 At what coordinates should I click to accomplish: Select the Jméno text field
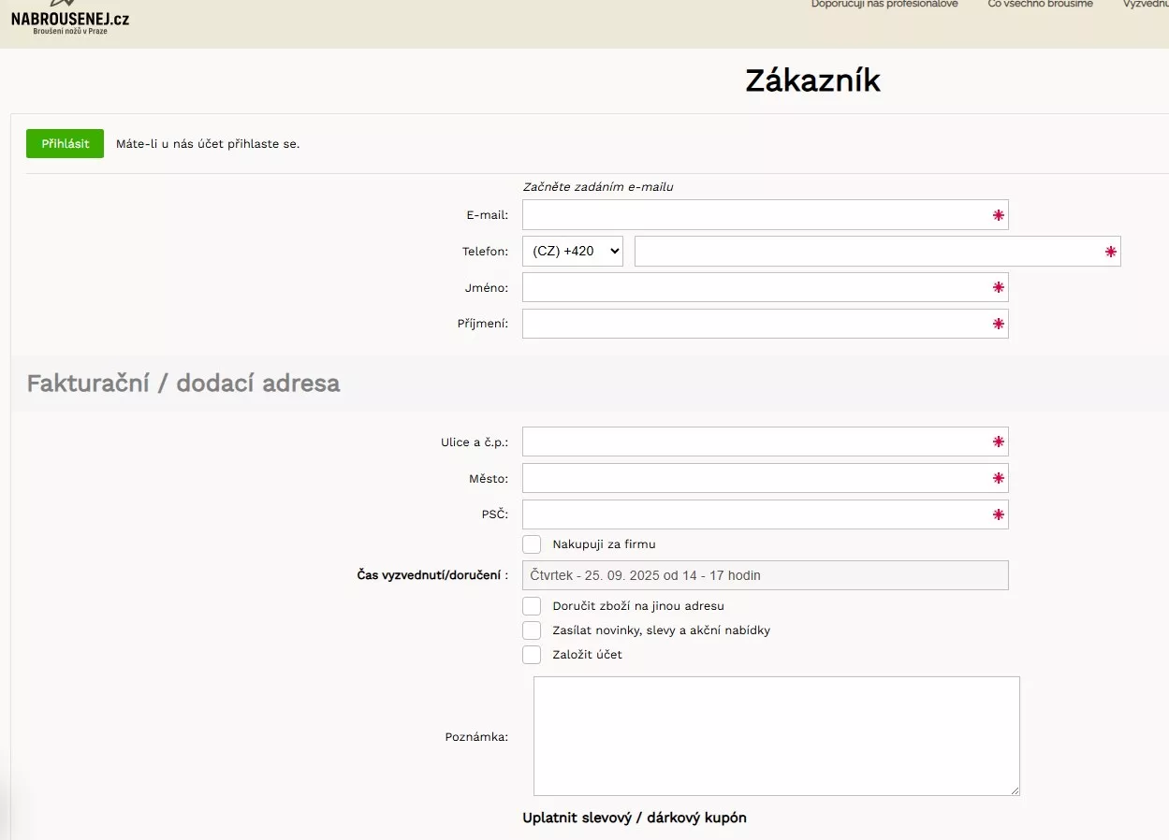(765, 287)
